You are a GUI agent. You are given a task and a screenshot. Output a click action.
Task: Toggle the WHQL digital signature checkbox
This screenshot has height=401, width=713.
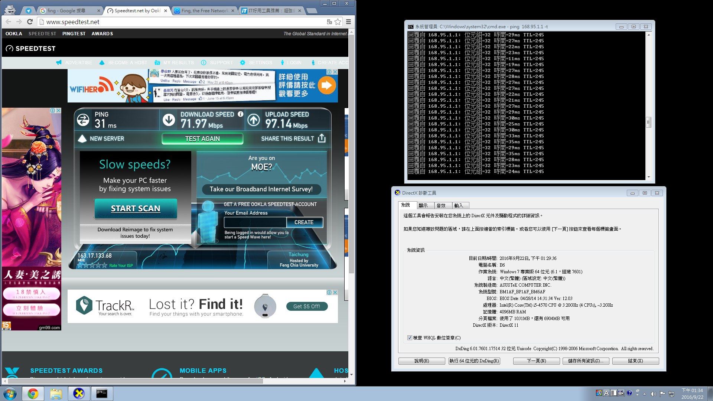tap(410, 338)
